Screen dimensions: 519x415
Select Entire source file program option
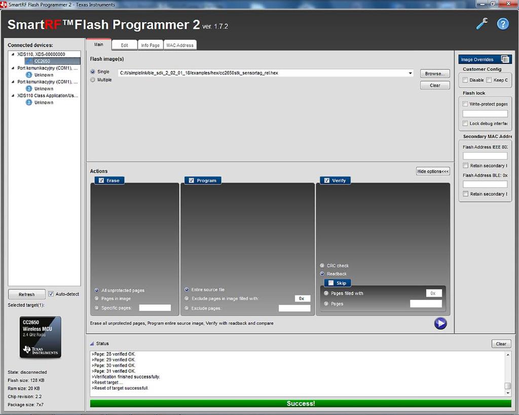pyautogui.click(x=187, y=289)
